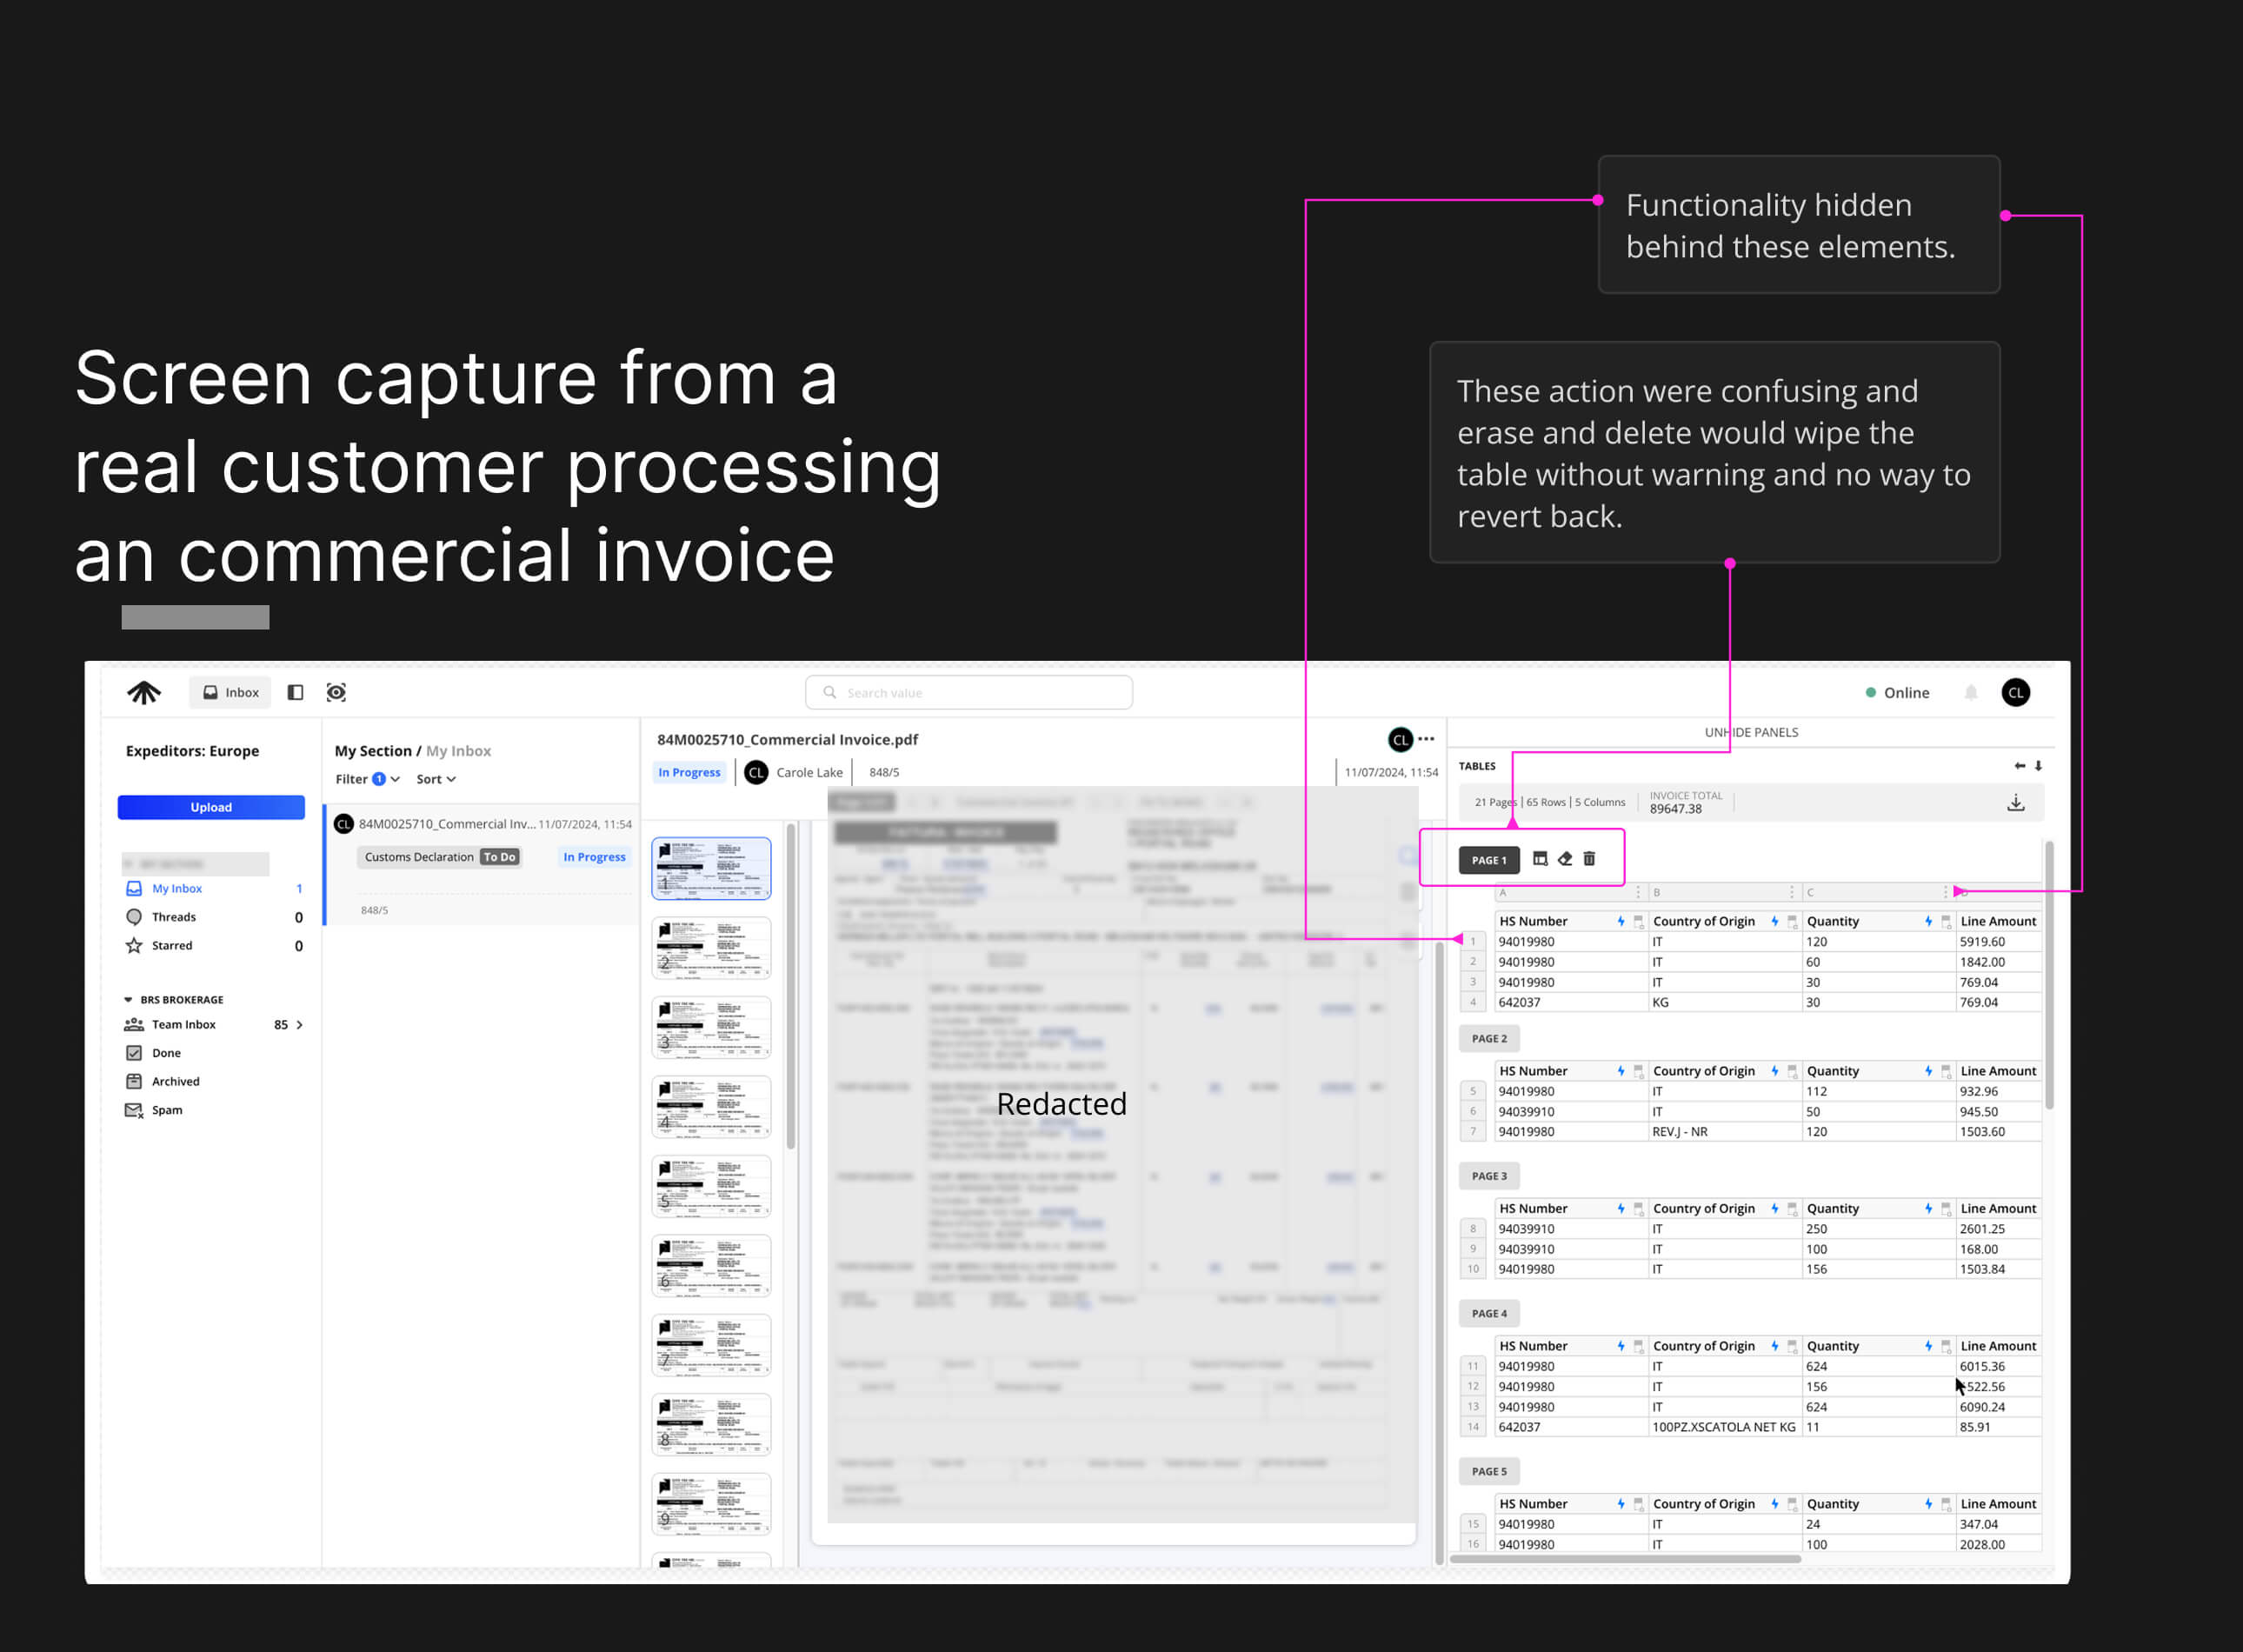Click the eraser icon beside PAGE 1

point(1565,859)
